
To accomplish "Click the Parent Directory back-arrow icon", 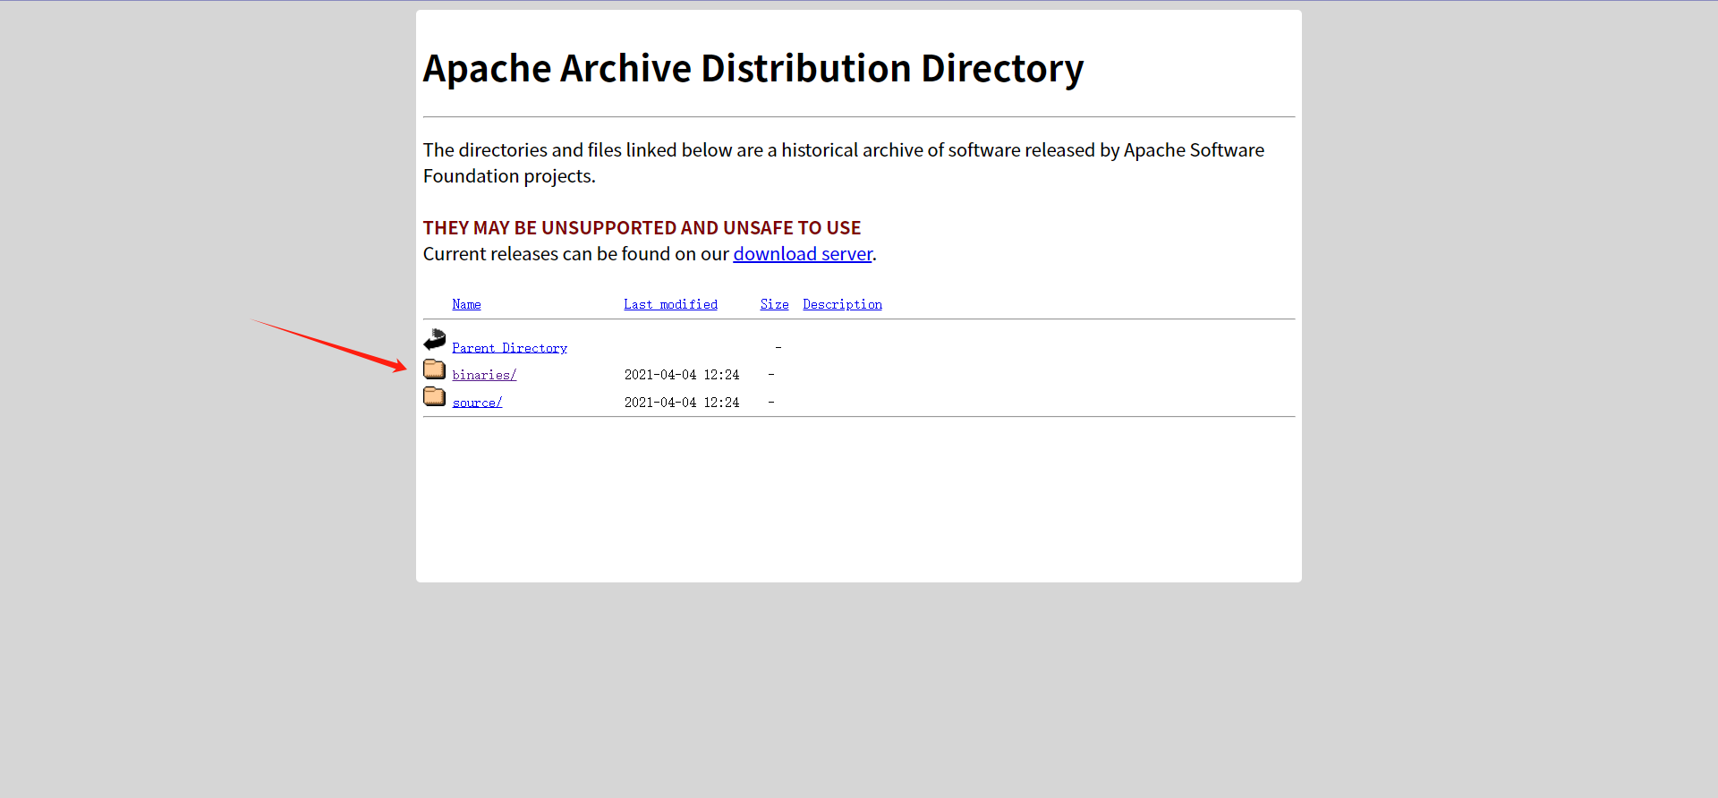I will [435, 339].
